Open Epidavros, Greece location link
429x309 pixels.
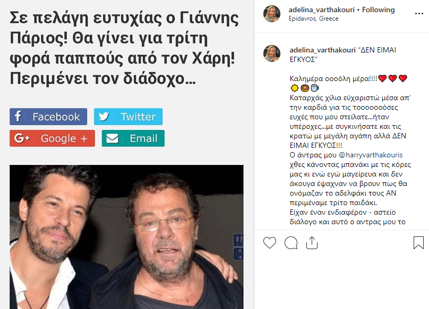[x=314, y=19]
